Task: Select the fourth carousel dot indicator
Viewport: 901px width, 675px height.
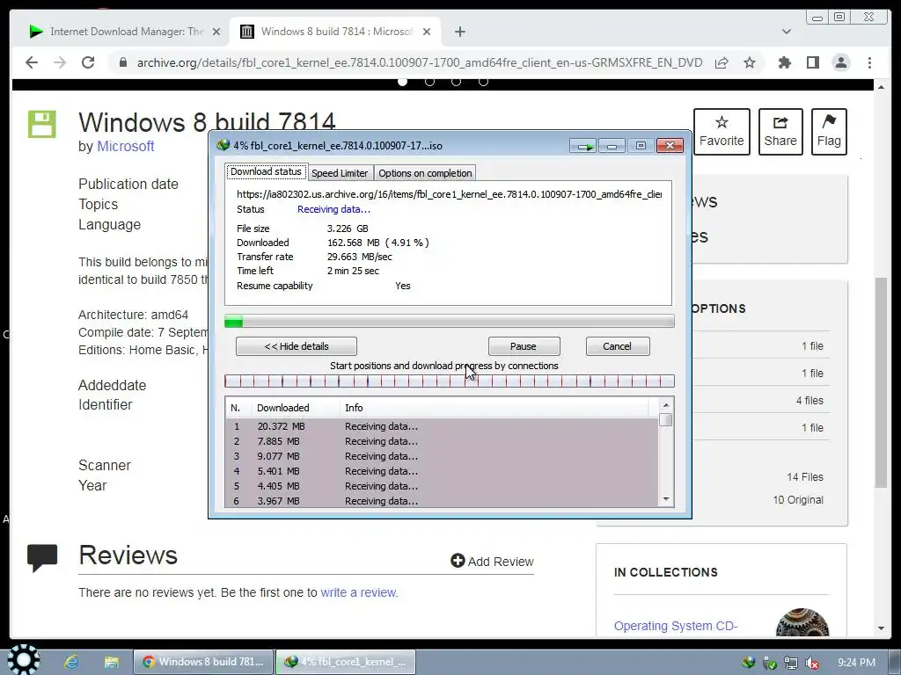Action: (483, 82)
